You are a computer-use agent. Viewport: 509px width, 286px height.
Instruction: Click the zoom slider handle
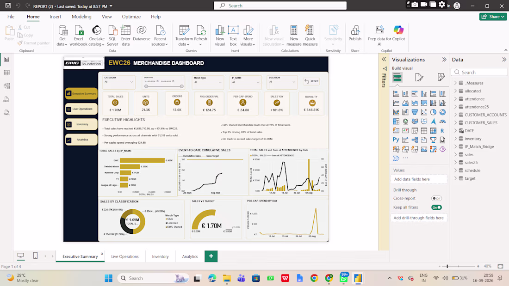447,266
